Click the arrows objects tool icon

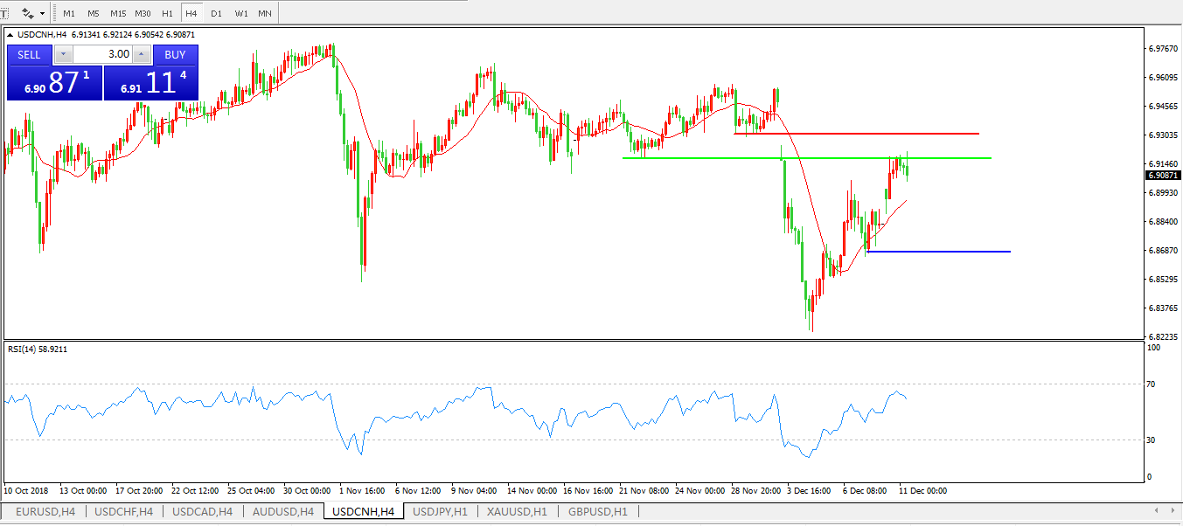point(28,14)
